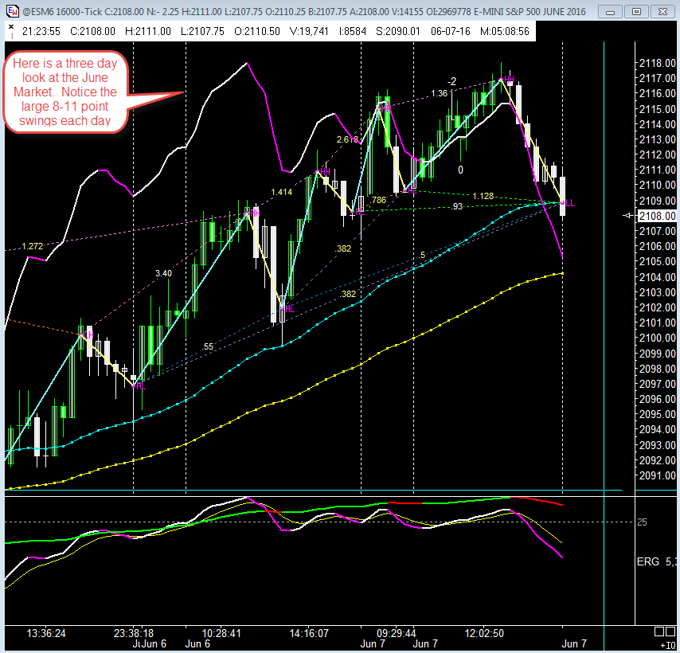This screenshot has height=653, width=680.
Task: Click the 1.272 Fibonacci label on chart
Action: click(x=33, y=245)
